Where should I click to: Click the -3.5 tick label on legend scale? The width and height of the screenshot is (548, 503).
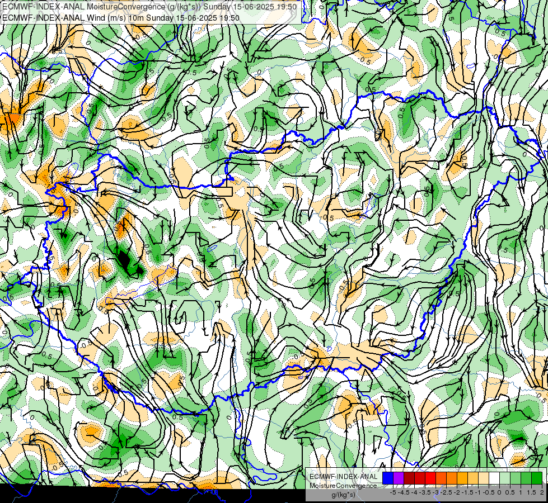point(425,492)
